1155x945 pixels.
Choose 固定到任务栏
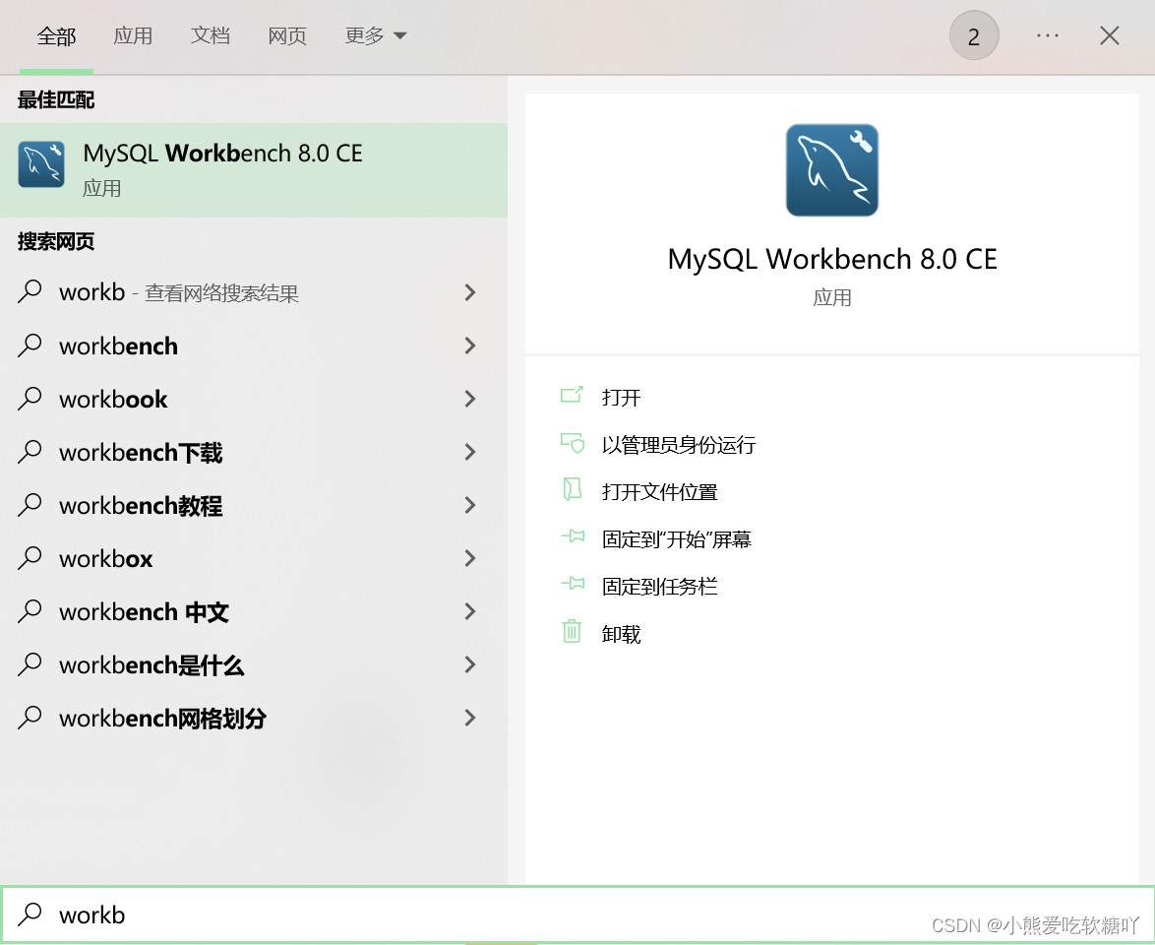[659, 586]
